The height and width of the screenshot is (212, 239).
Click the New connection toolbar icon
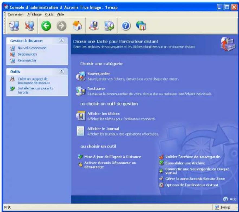14,26
